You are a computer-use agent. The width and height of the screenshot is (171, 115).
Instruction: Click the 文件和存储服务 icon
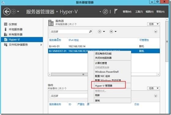click(x=6, y=45)
